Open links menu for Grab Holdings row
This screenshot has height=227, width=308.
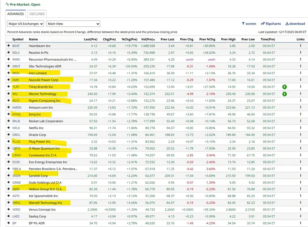301,182
